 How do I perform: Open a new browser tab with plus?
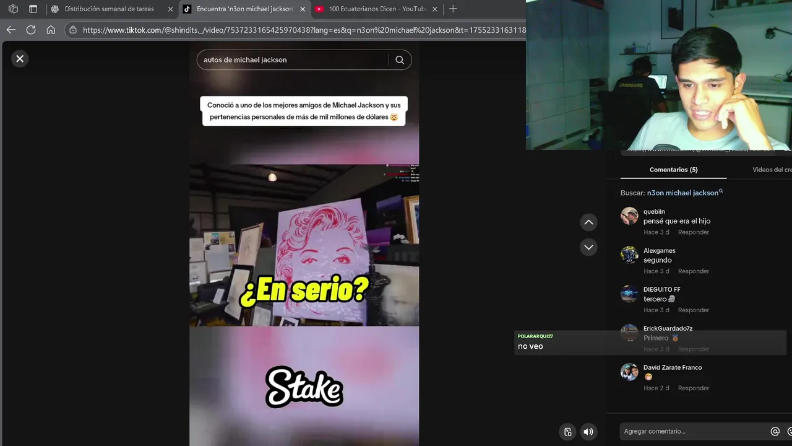(x=453, y=9)
